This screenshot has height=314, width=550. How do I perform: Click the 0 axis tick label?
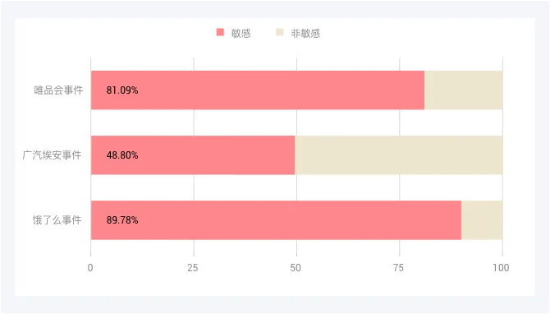pyautogui.click(x=90, y=268)
